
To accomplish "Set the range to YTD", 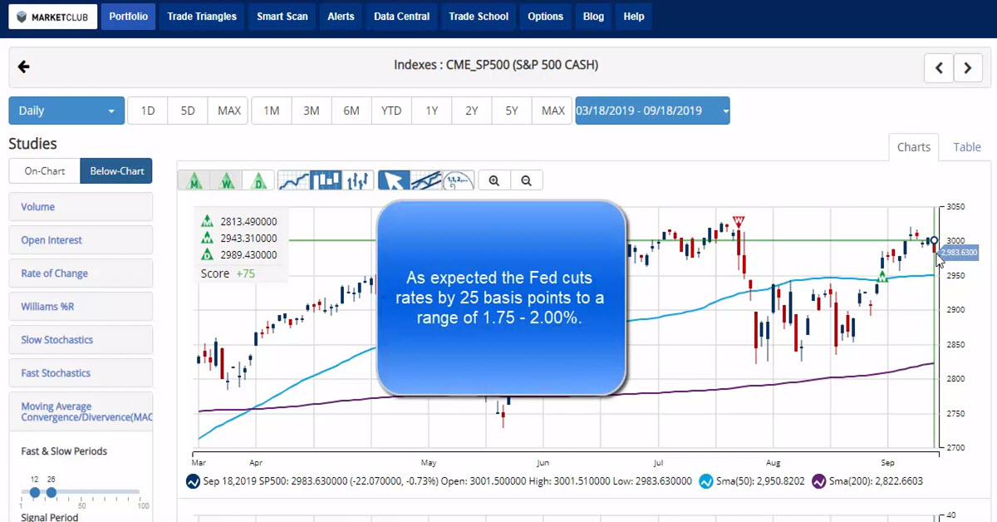I will [x=391, y=111].
